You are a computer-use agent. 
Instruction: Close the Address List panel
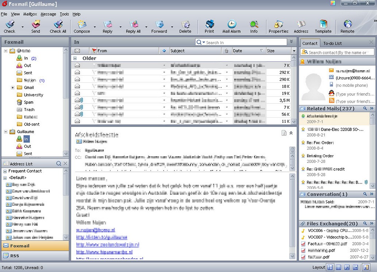pyautogui.click(x=65, y=163)
